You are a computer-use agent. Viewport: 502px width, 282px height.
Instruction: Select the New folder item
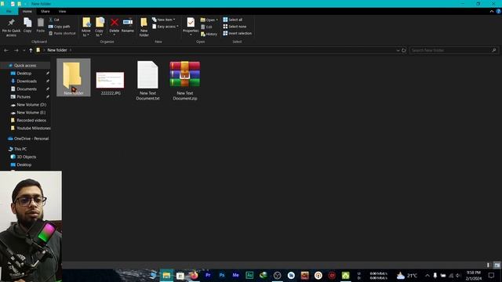(x=73, y=78)
